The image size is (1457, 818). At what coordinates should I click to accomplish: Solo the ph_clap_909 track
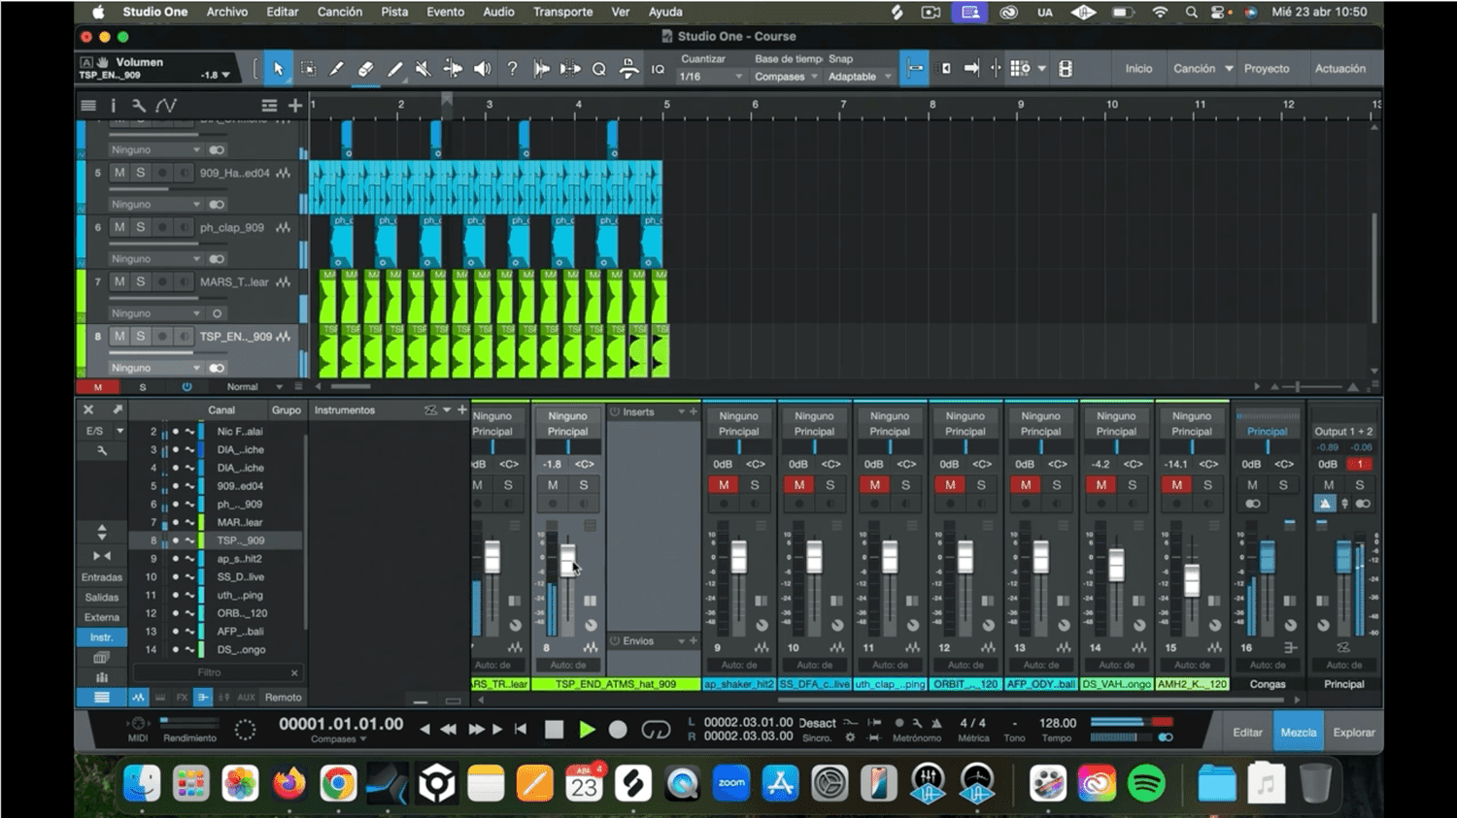141,227
